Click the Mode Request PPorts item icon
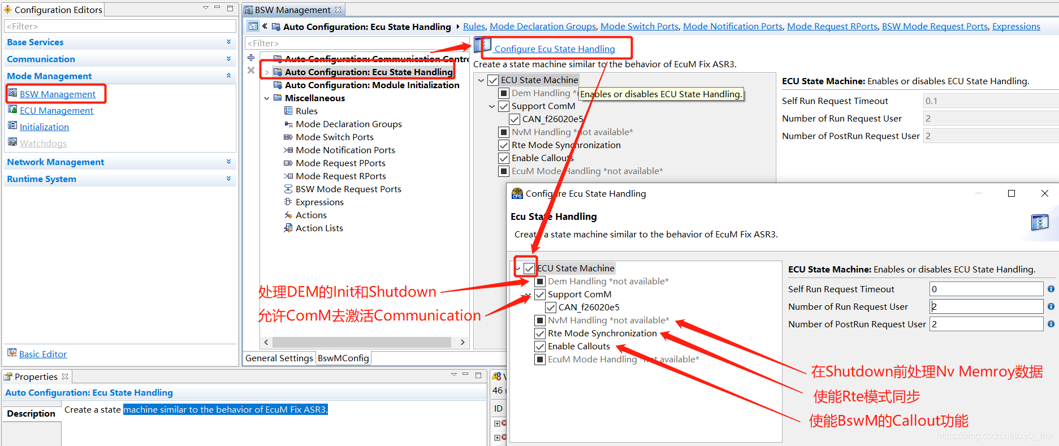This screenshot has width=1059, height=446. tap(288, 163)
